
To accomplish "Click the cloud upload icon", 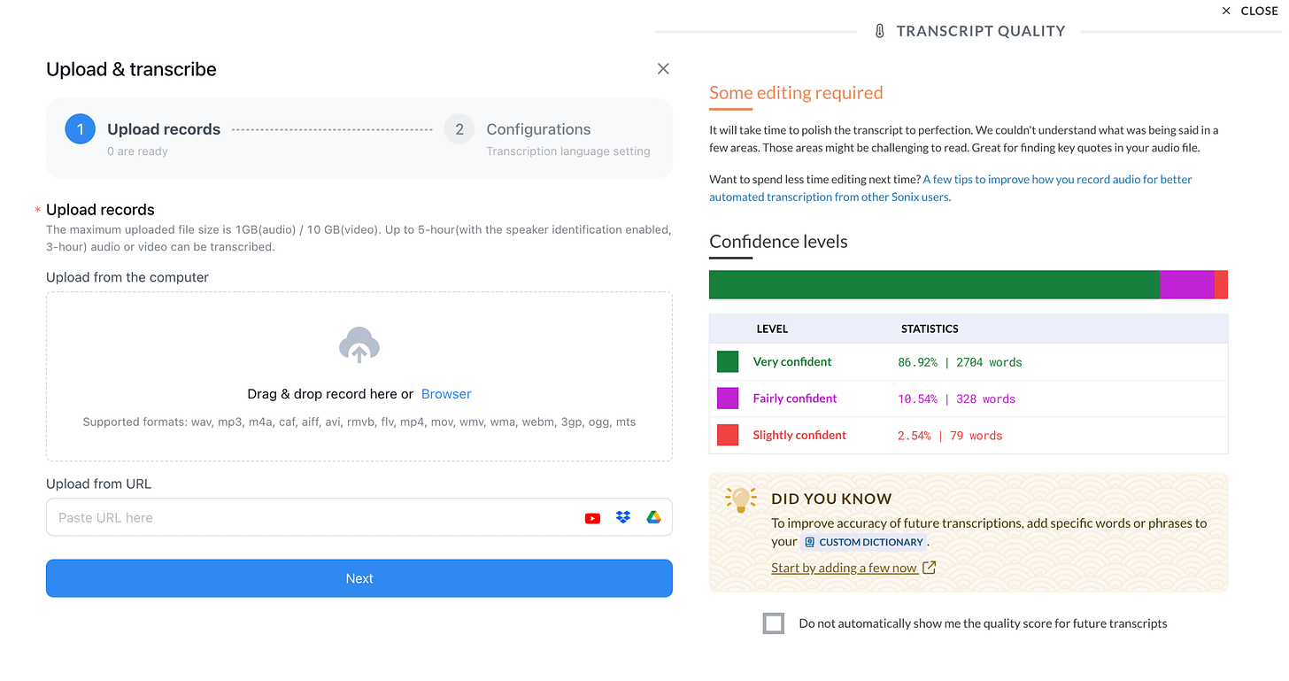I will tap(359, 345).
